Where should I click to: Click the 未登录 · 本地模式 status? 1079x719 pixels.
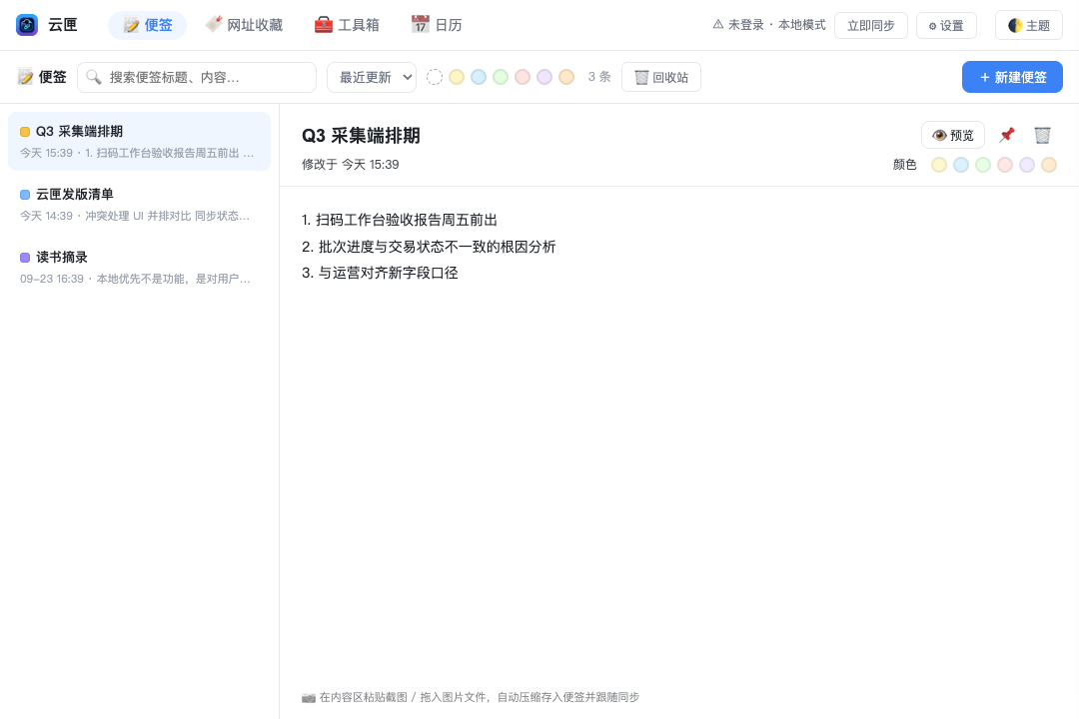pyautogui.click(x=768, y=25)
